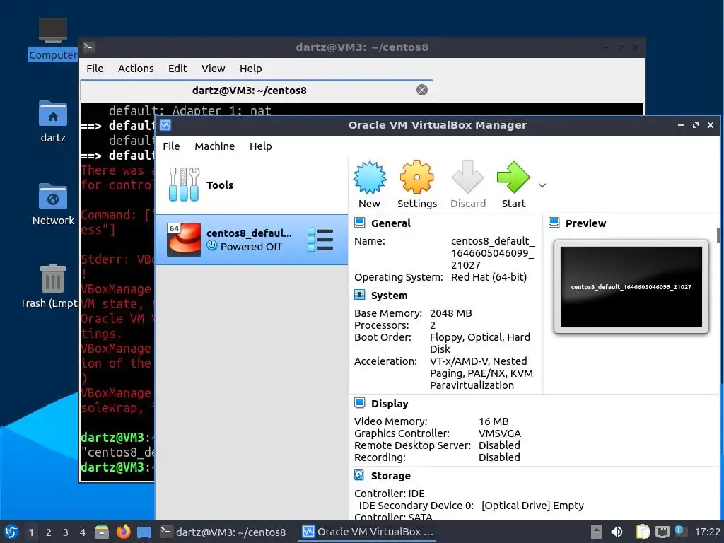Click the System section header
Viewport: 724px width, 543px height.
(x=390, y=296)
